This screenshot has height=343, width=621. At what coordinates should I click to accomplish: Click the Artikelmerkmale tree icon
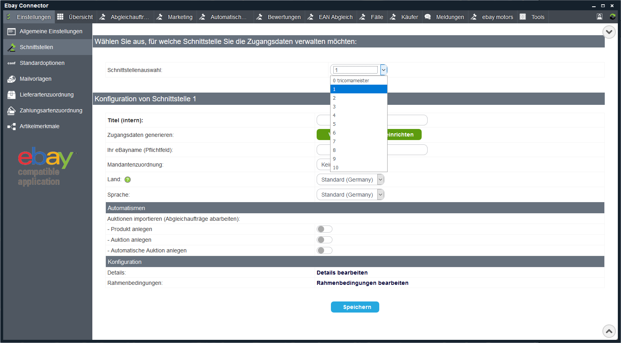[x=11, y=127]
